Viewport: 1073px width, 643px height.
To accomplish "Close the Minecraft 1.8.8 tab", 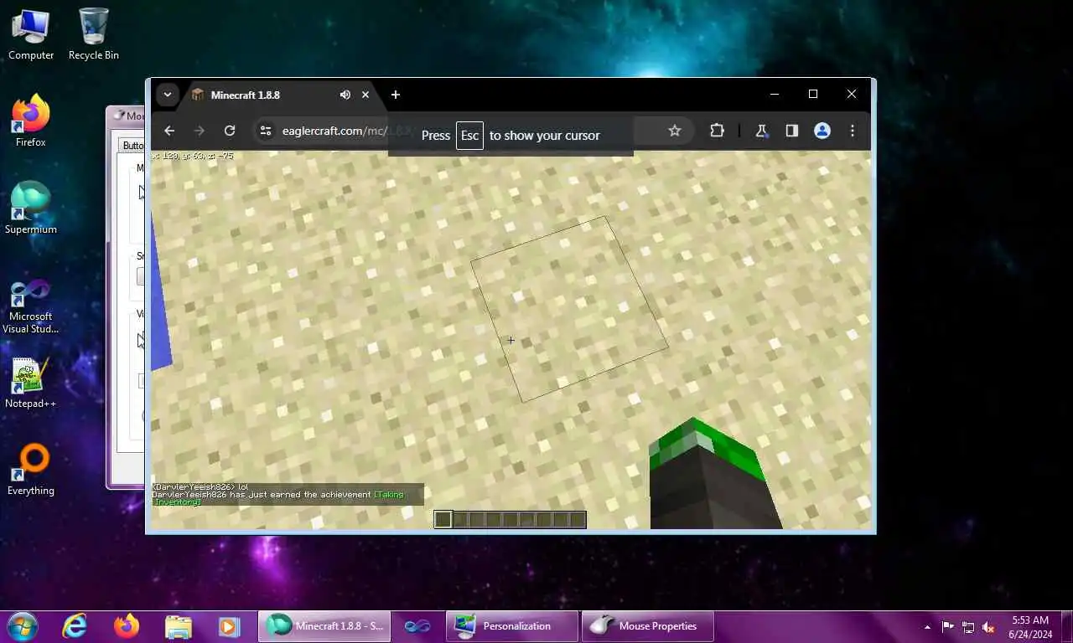I will [x=365, y=95].
